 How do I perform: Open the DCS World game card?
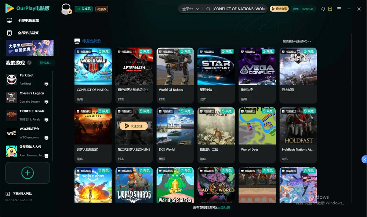(175, 135)
